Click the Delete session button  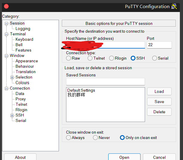(x=159, y=112)
